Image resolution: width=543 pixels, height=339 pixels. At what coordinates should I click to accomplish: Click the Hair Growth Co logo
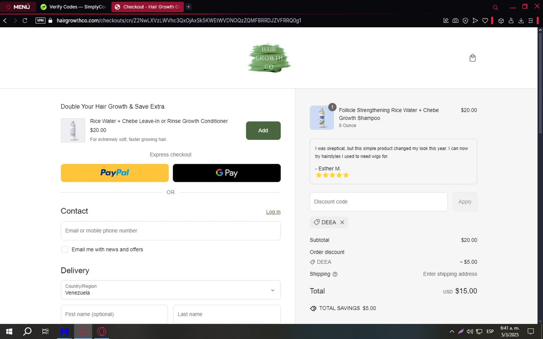[x=269, y=58]
